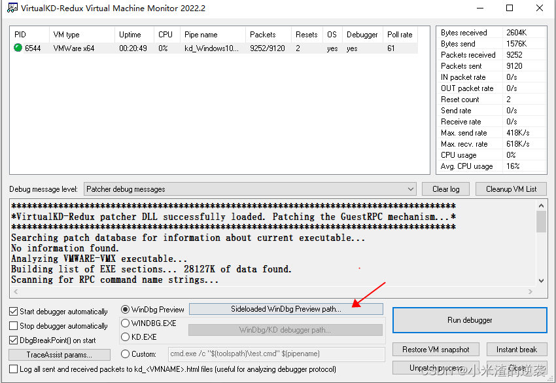Click the Run debugger button
556x383 pixels.
[470, 320]
